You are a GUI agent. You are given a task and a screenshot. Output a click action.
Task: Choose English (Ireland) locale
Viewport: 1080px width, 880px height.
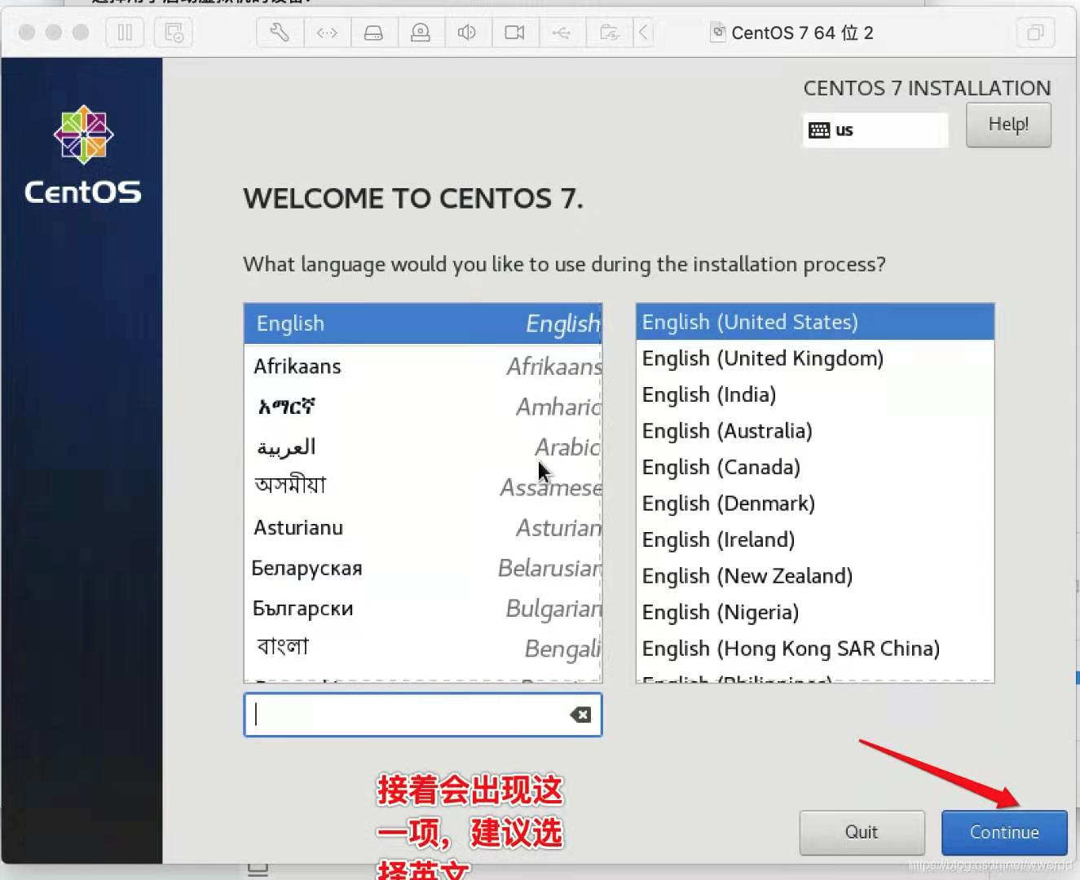point(815,539)
